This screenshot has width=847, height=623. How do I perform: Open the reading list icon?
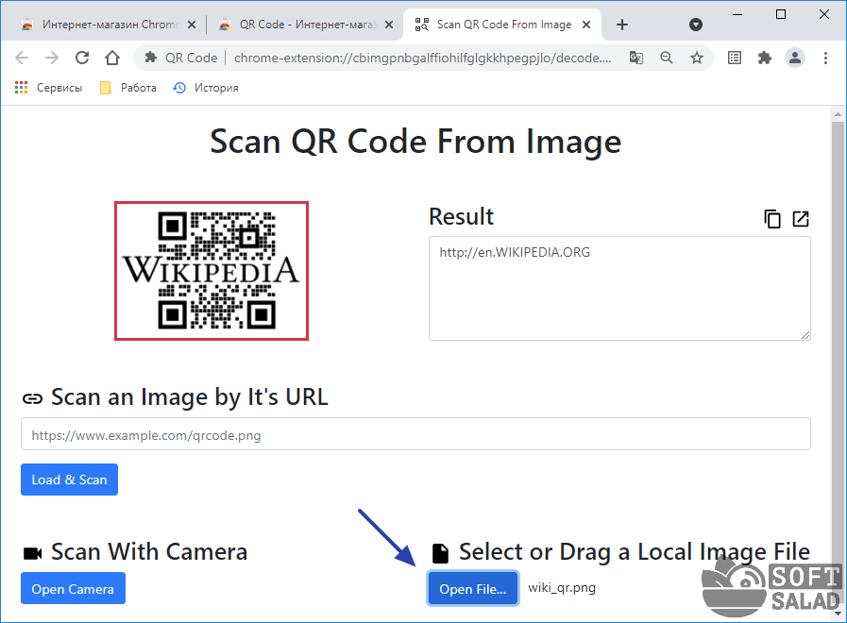(x=735, y=58)
